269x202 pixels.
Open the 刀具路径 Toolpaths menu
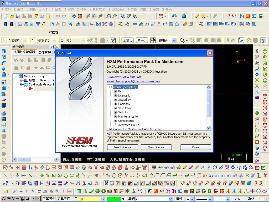point(116,9)
